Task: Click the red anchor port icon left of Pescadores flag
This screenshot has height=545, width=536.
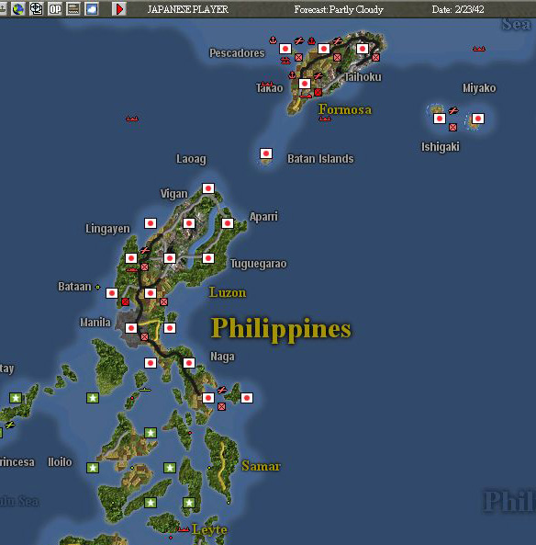Action: [274, 40]
